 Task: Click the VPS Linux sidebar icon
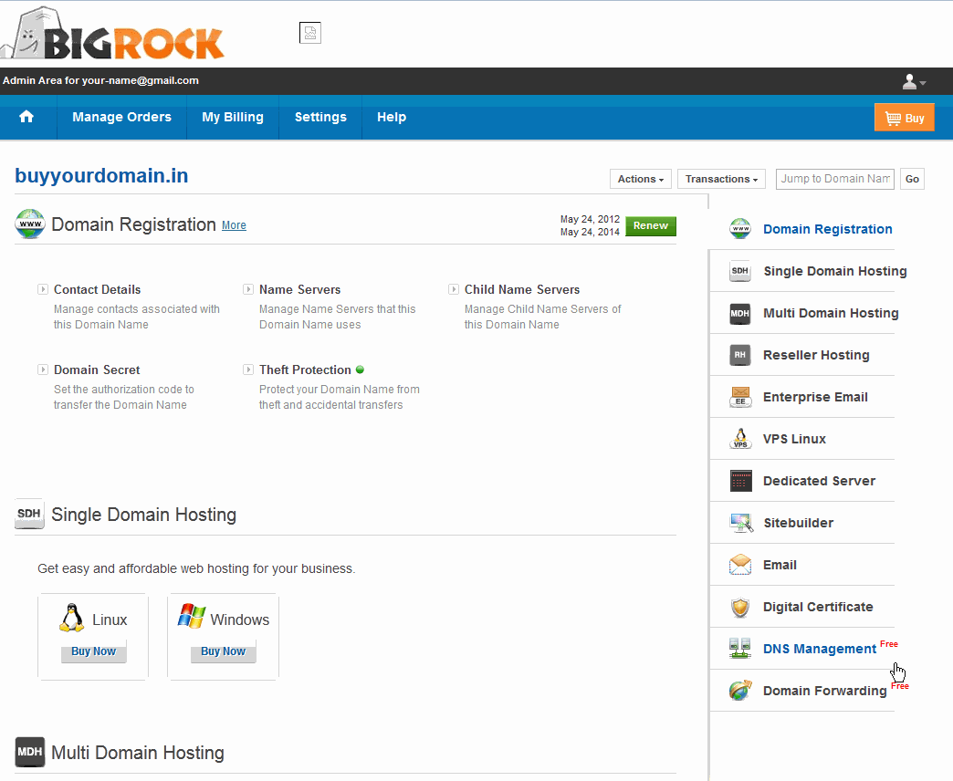pos(740,439)
